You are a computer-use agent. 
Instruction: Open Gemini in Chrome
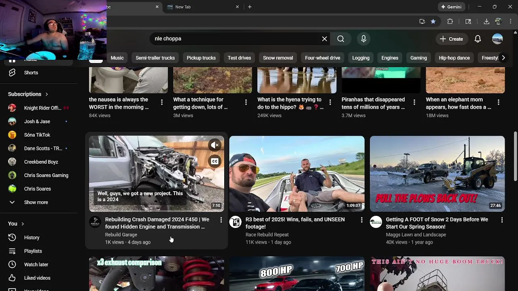pos(451,7)
